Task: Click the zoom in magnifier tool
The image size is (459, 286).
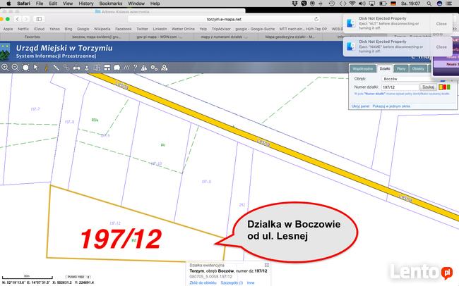Action: (5, 68)
